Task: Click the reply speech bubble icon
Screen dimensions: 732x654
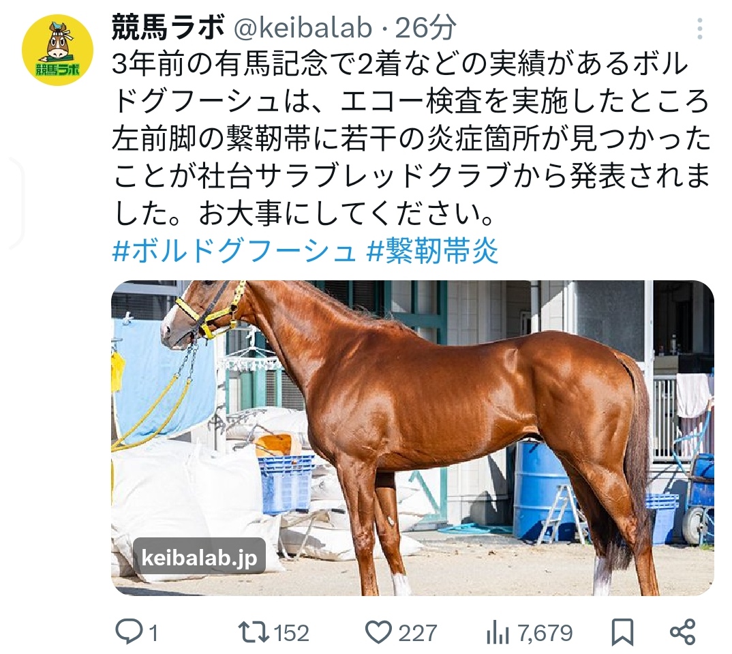Action: tap(128, 632)
